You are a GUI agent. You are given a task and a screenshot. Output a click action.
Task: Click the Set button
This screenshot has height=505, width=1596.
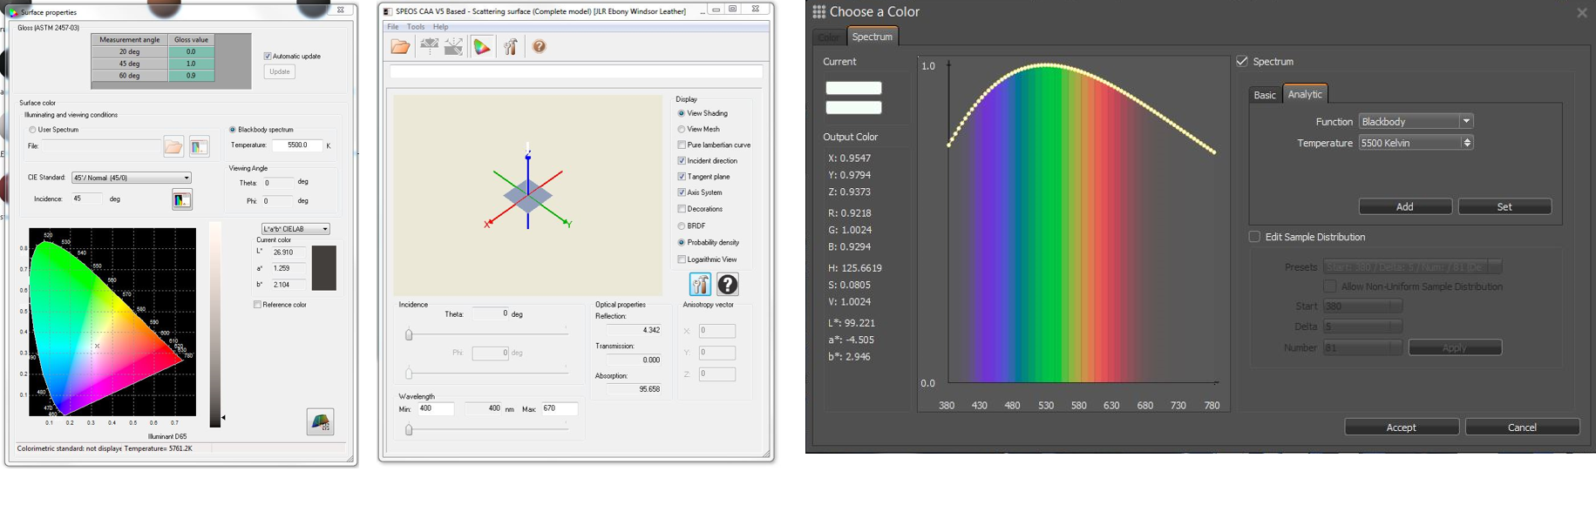(x=1504, y=206)
